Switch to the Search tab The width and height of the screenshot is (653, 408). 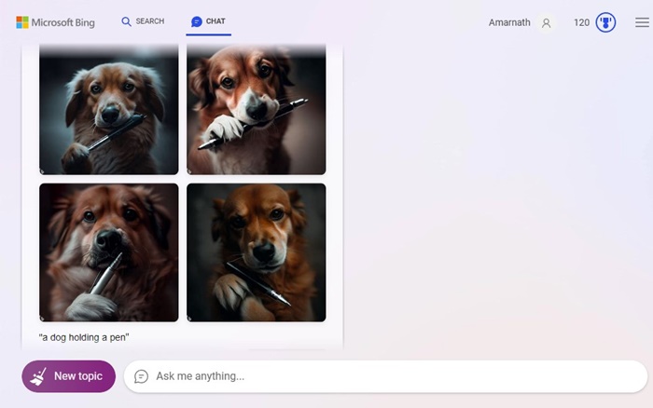pyautogui.click(x=143, y=21)
